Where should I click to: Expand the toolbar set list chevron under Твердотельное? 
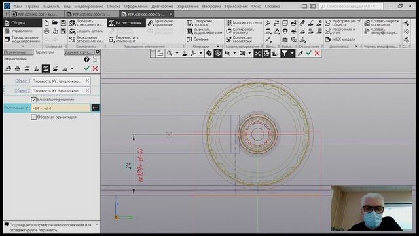(22, 47)
